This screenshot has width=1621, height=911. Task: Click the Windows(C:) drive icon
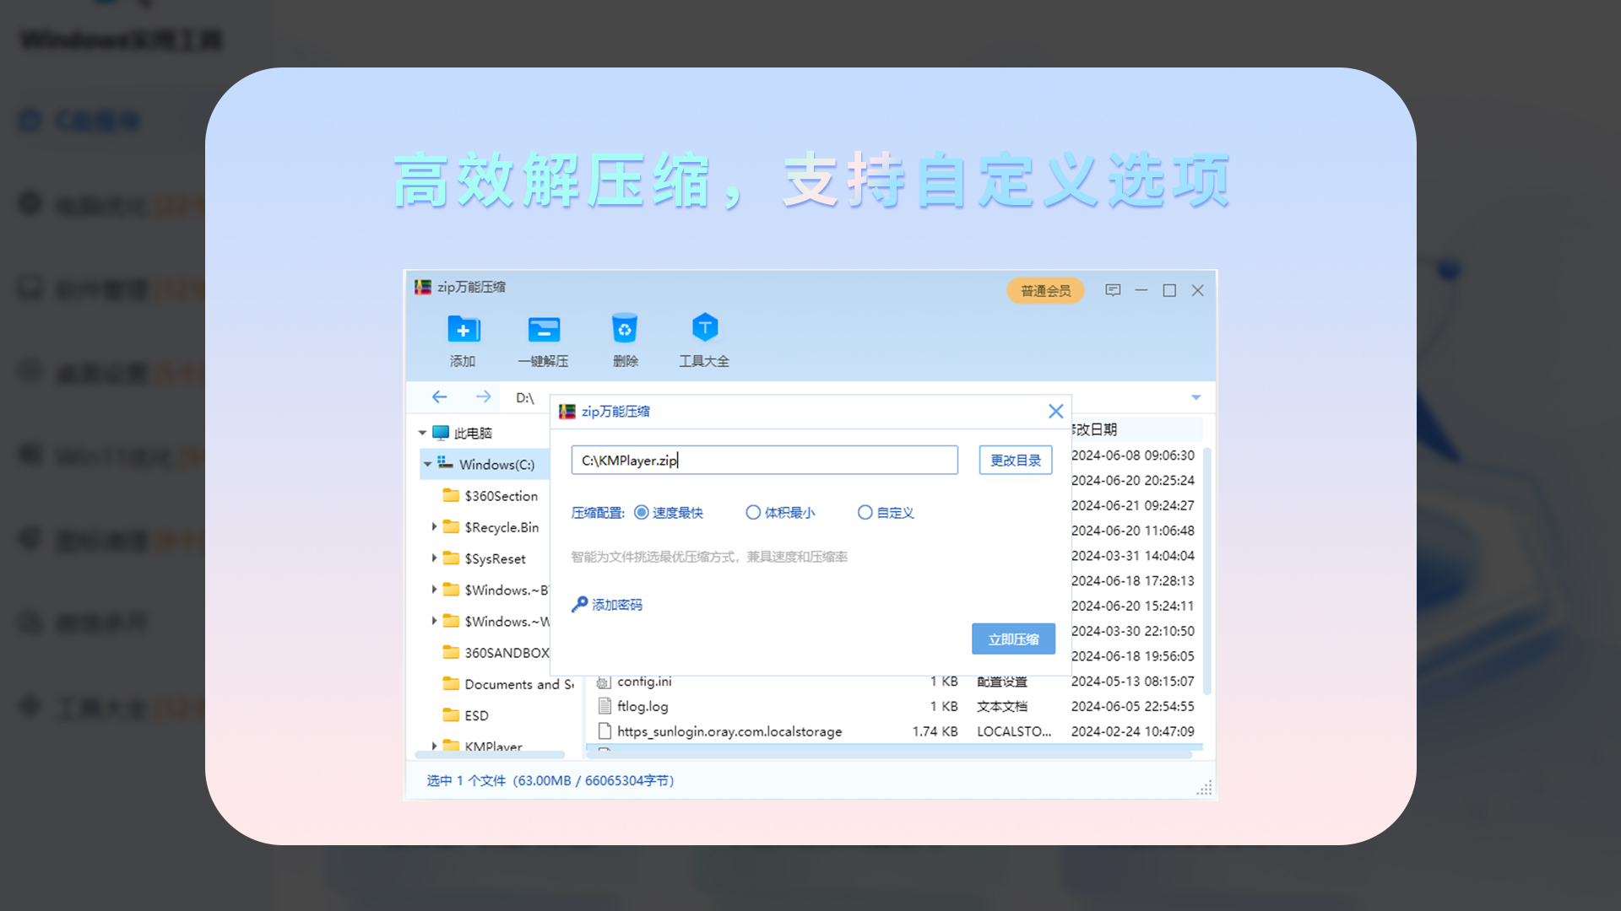[x=445, y=463]
